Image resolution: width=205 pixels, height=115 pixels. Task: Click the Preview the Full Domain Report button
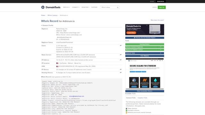144,38
